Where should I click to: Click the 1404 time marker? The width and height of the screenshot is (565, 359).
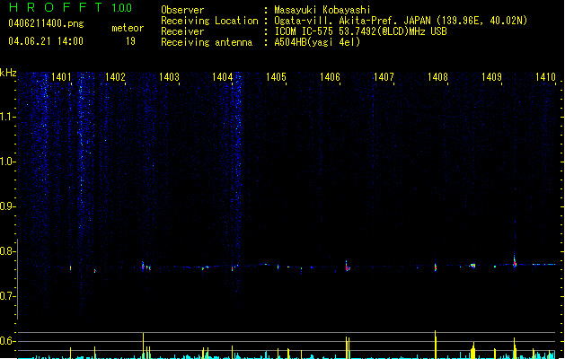223,77
